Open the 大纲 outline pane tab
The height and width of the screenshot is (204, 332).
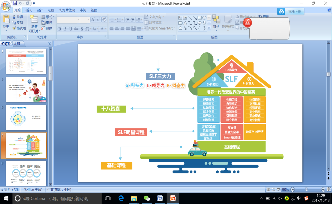(x=17, y=44)
